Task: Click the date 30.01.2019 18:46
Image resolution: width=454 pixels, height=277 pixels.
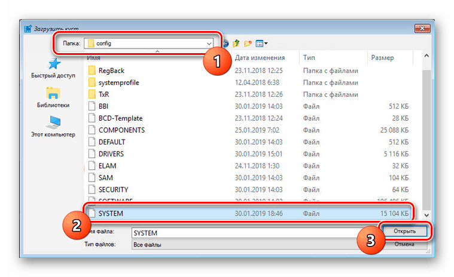Action: (x=258, y=214)
